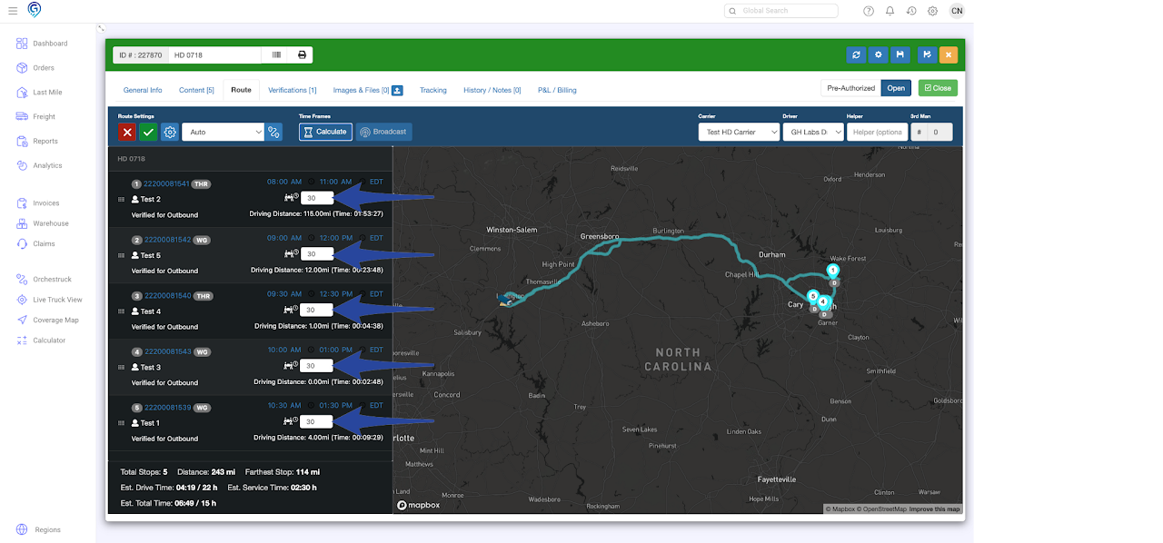Open Orchestruck in the sidebar

coord(52,280)
